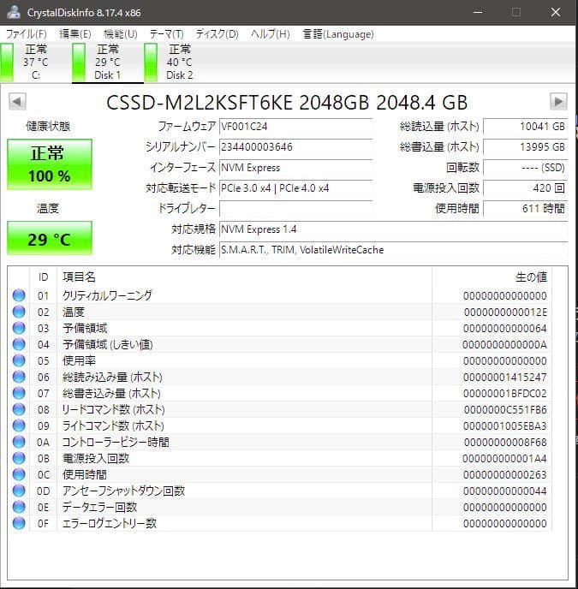The image size is (578, 589).
Task: Click transfer mode field PCIe 3.0 x4
Action: [295, 187]
